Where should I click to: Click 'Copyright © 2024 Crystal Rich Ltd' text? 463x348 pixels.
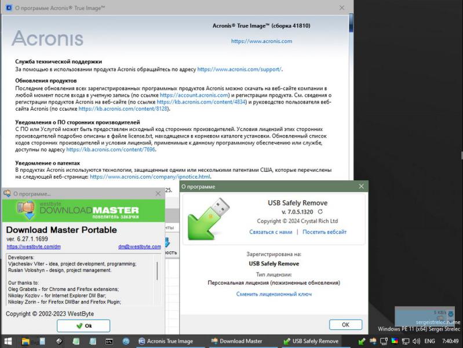297,221
